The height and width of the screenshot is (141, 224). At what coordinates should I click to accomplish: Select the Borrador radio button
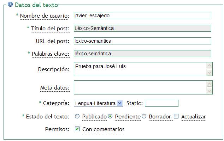[x=144, y=116]
